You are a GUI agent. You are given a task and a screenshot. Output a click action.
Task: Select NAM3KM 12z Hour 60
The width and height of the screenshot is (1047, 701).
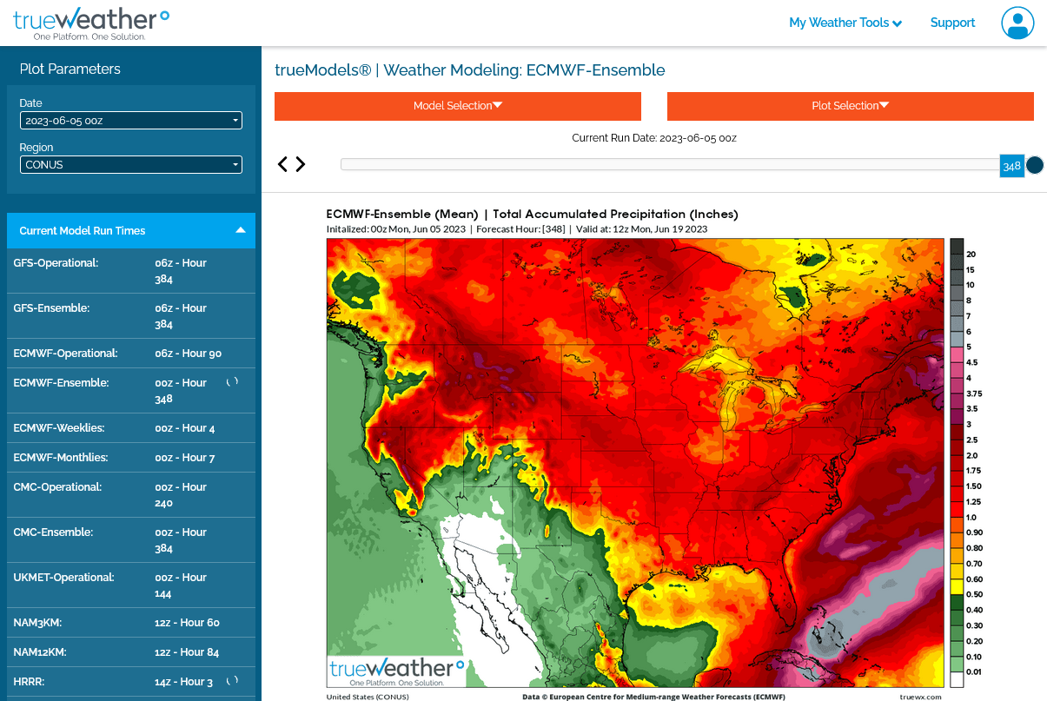[x=131, y=623]
